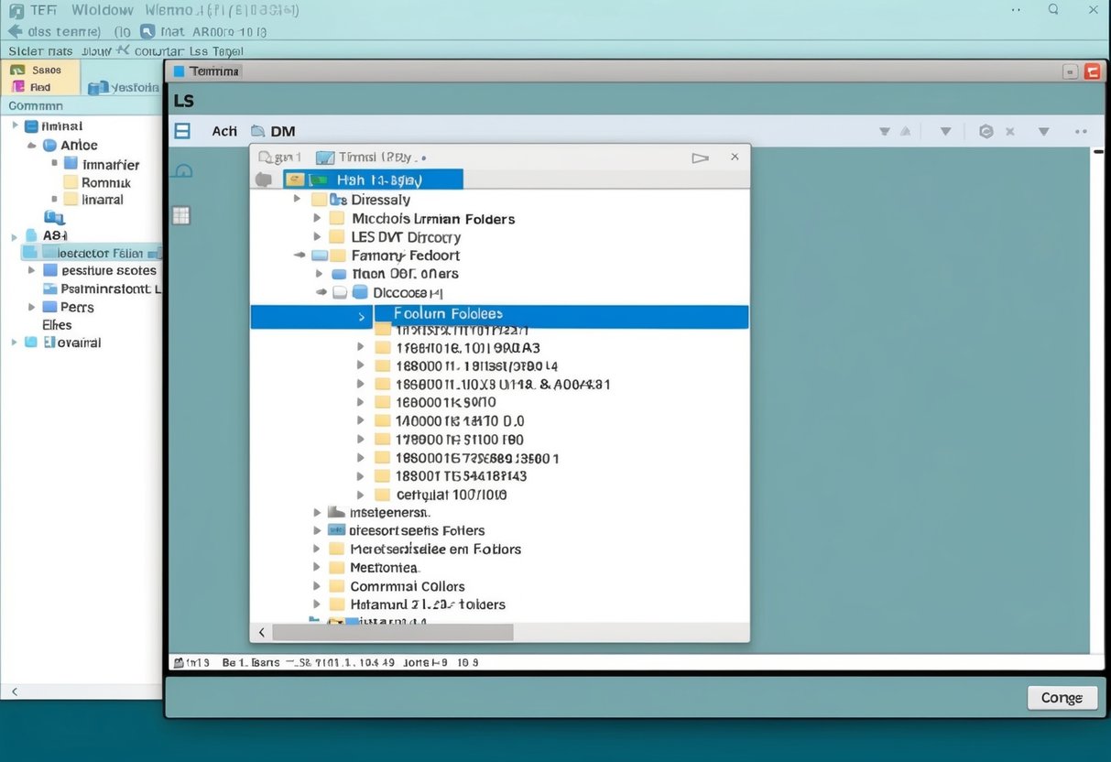Screen dimensions: 1111x762
Task: Open the search icon in the title bar
Action: point(1052,10)
